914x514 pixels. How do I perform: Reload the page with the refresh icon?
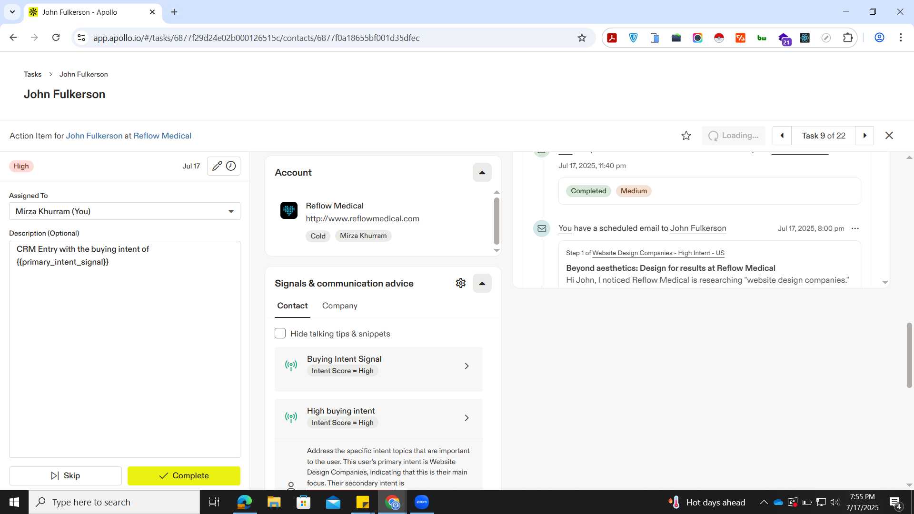pos(56,38)
